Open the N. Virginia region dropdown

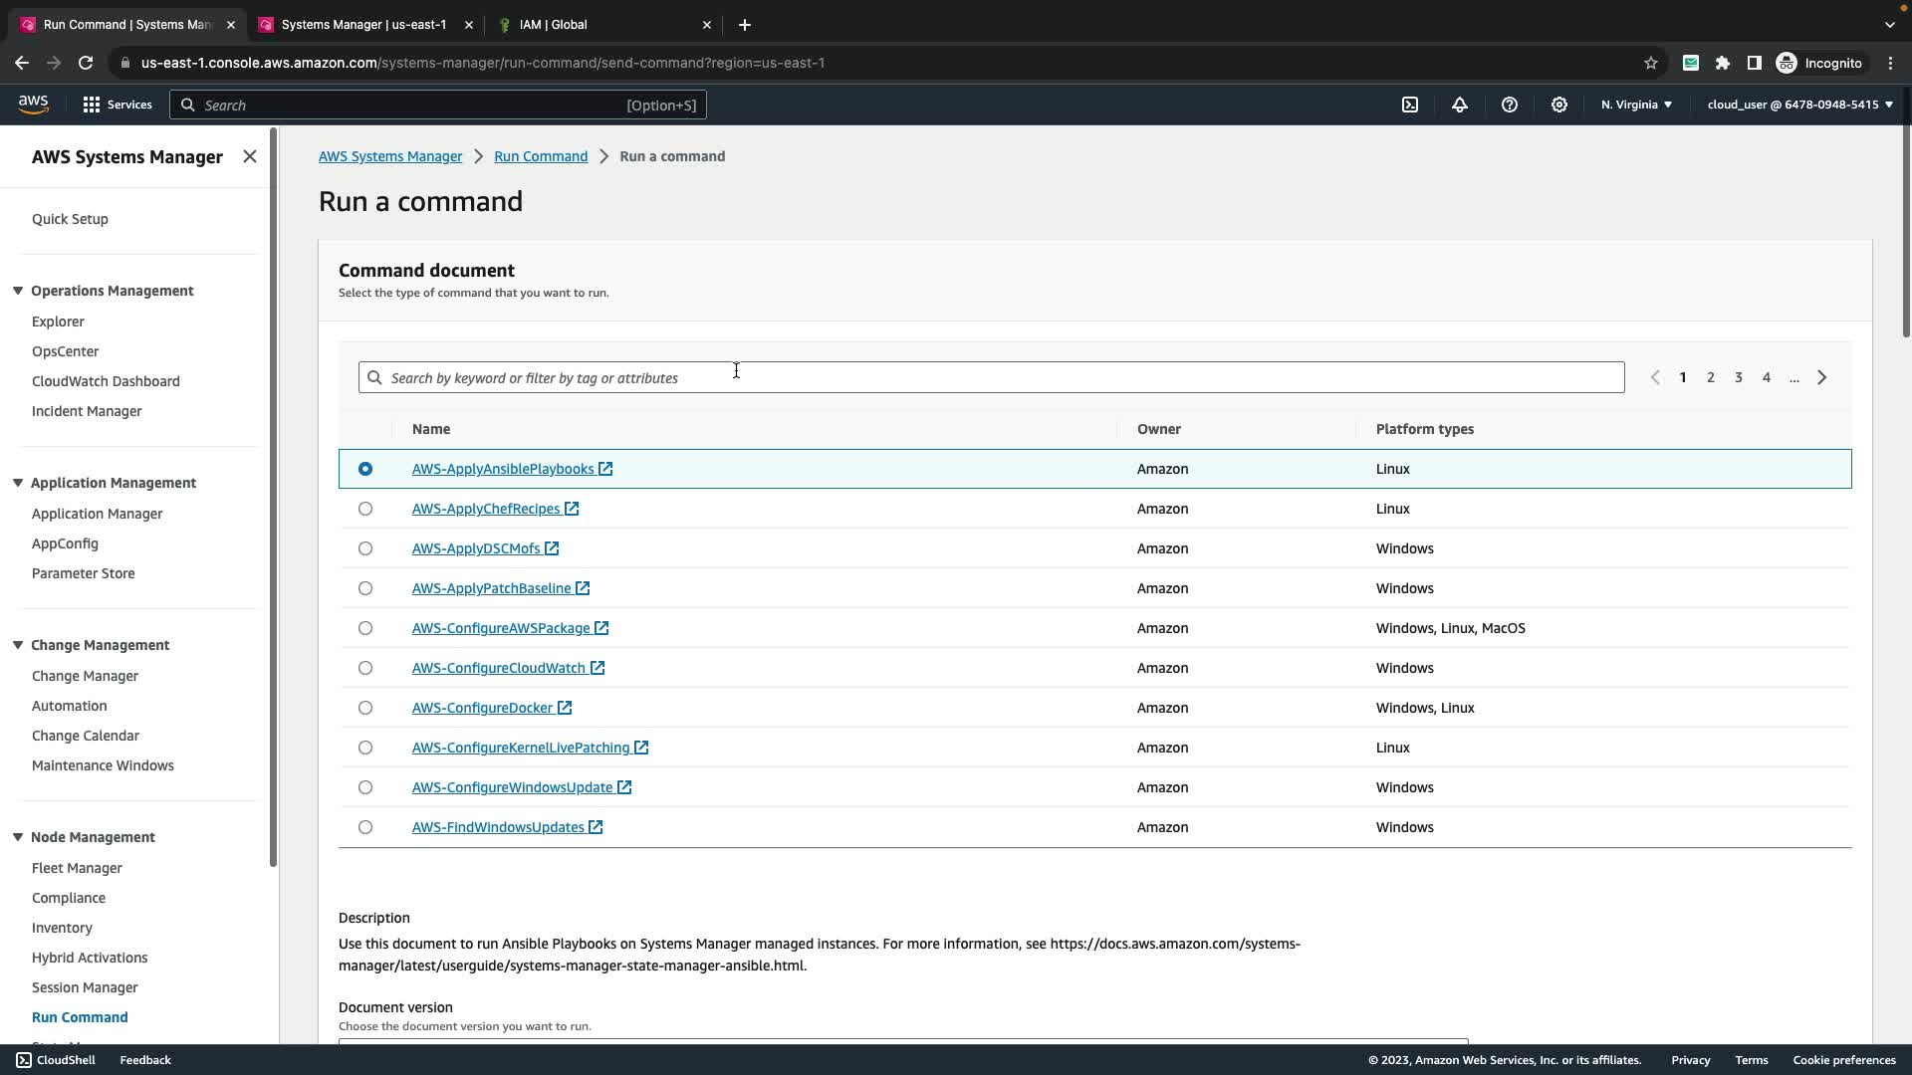[1636, 105]
